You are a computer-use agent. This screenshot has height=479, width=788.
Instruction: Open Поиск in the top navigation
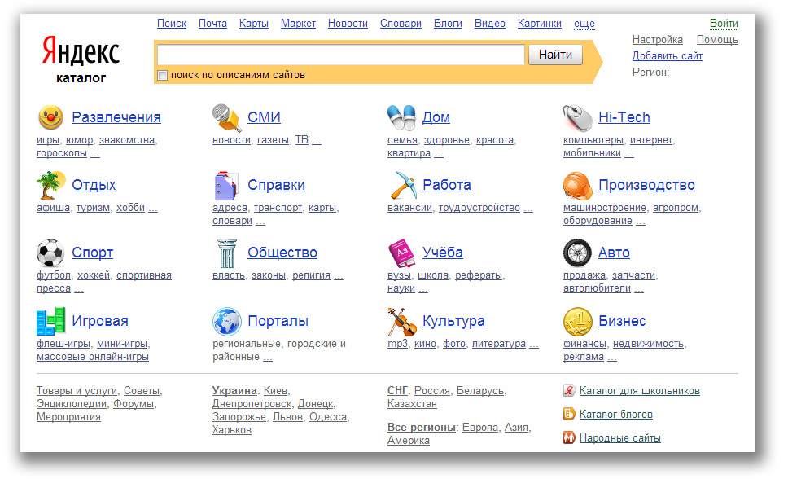[172, 24]
